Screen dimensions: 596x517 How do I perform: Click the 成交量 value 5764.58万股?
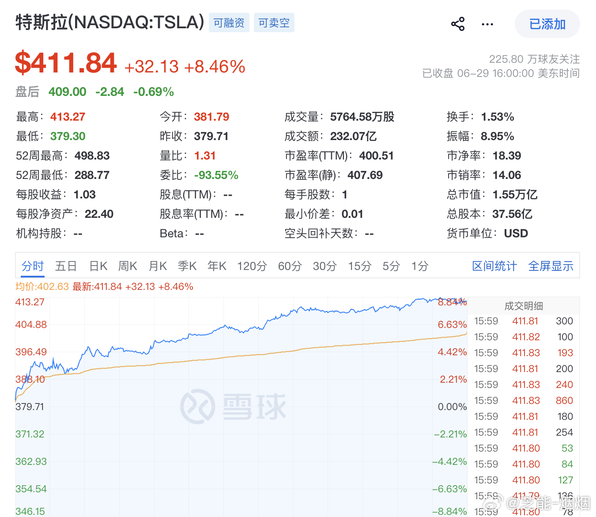[362, 117]
